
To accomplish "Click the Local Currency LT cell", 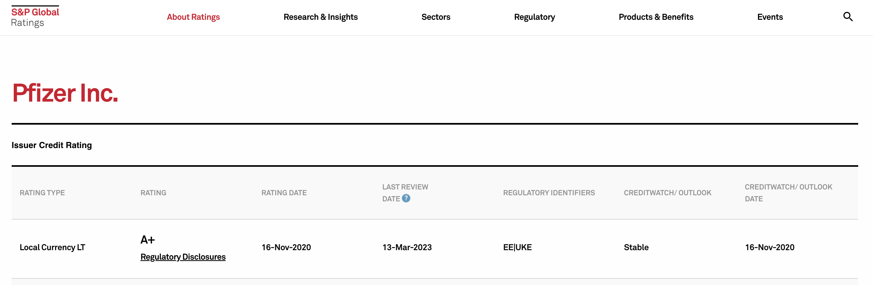I will [52, 248].
